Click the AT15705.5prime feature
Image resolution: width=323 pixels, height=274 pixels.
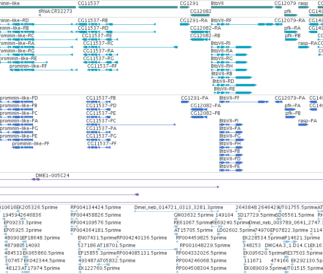click(194, 230)
